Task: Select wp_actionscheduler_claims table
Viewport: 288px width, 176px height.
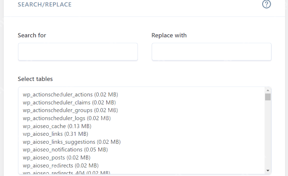Action: pyautogui.click(x=69, y=102)
